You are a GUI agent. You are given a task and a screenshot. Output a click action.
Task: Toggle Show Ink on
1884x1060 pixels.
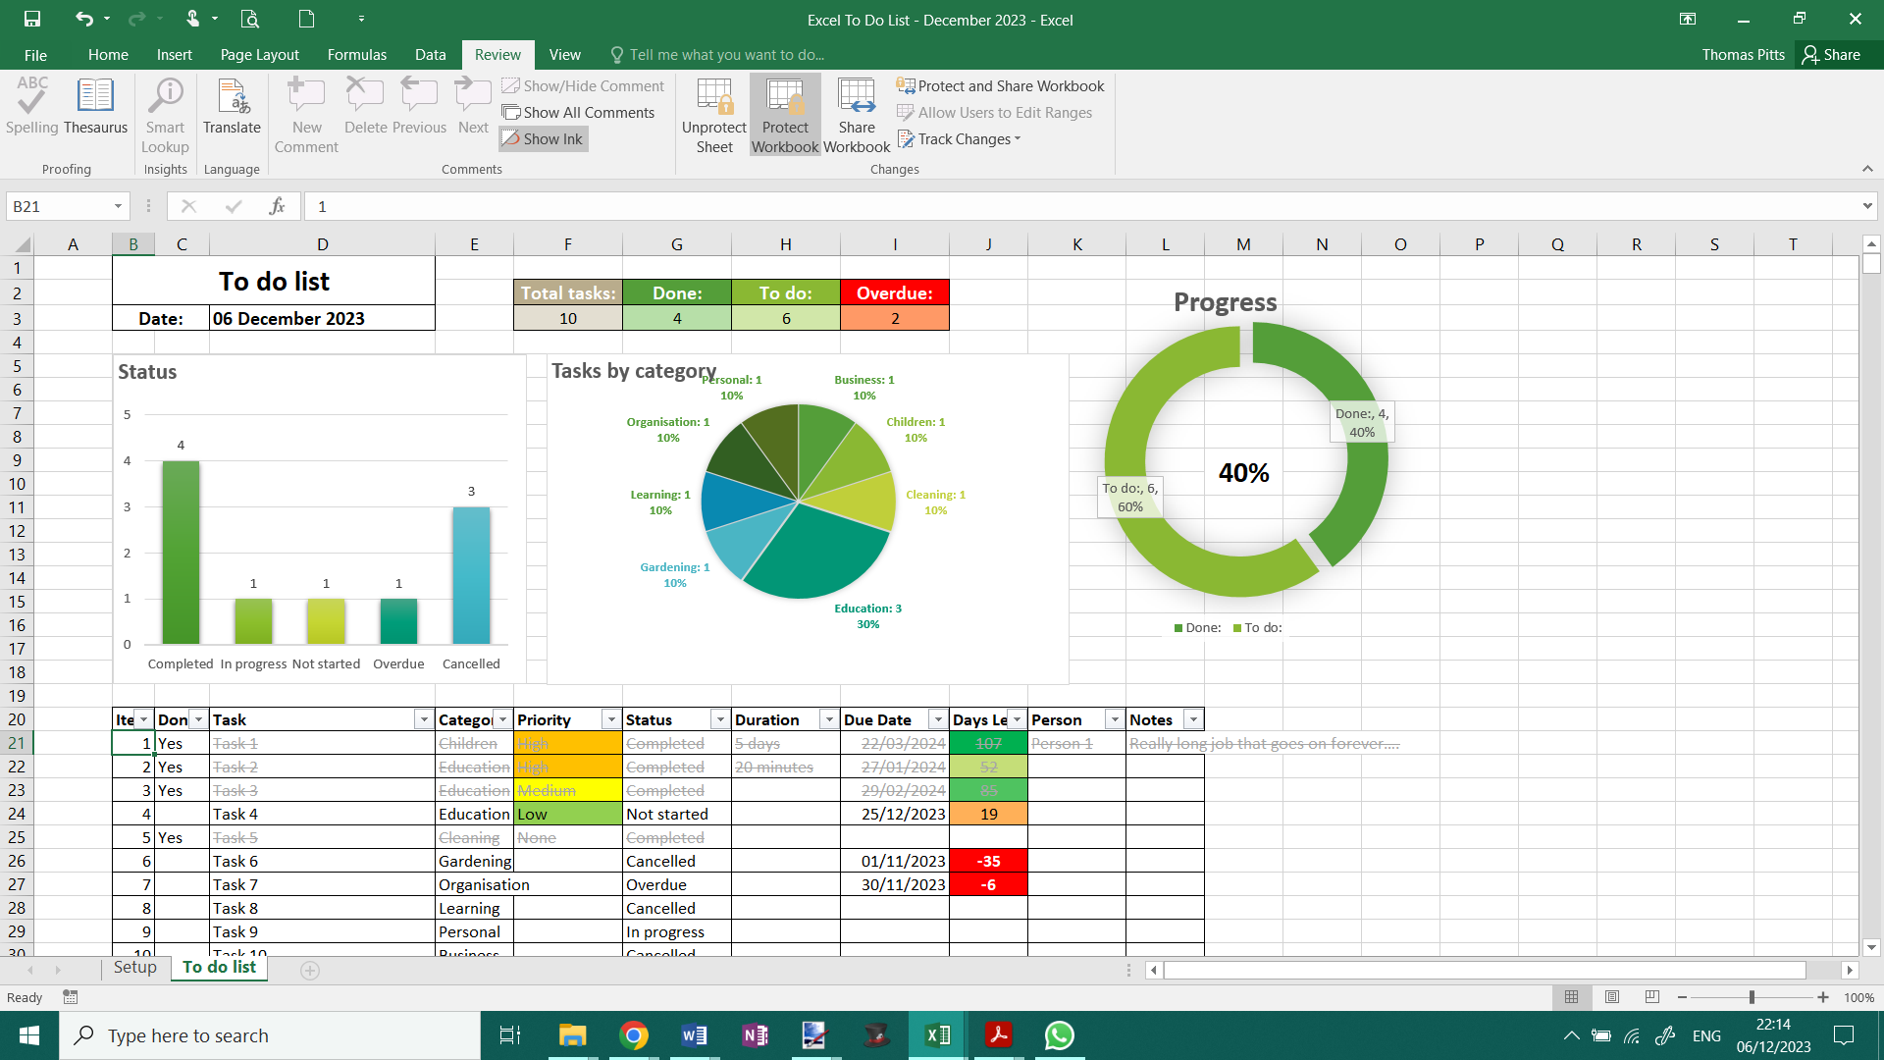[543, 138]
